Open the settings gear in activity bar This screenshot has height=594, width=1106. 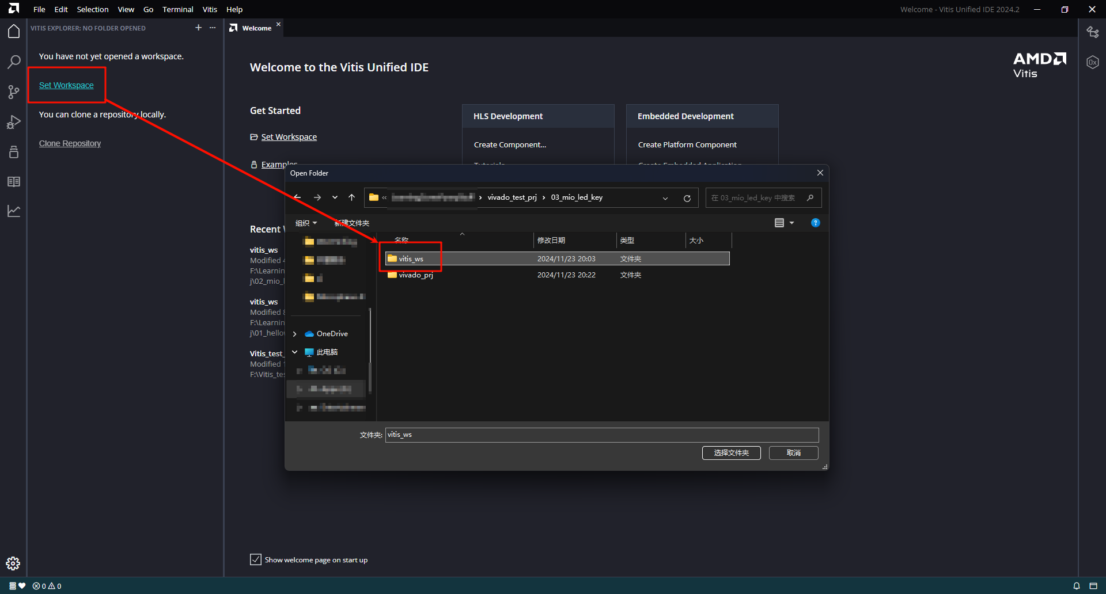(13, 563)
